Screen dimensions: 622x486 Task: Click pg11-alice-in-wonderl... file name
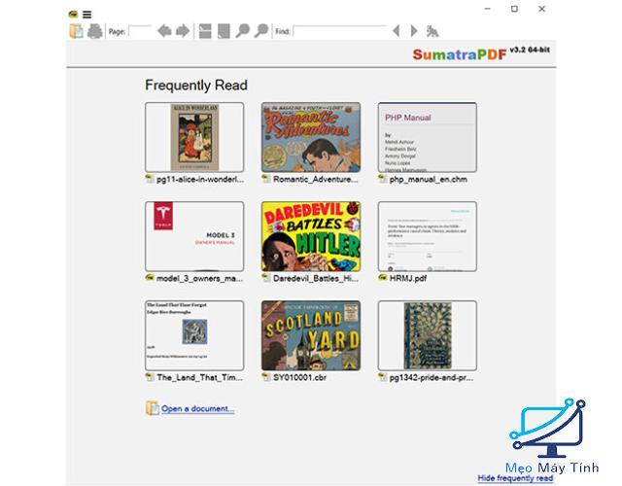tap(200, 179)
